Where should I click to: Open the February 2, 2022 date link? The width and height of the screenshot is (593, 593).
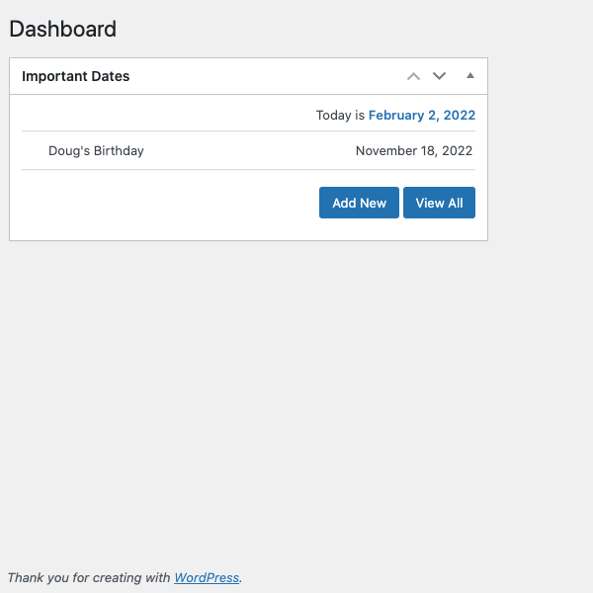coord(422,115)
